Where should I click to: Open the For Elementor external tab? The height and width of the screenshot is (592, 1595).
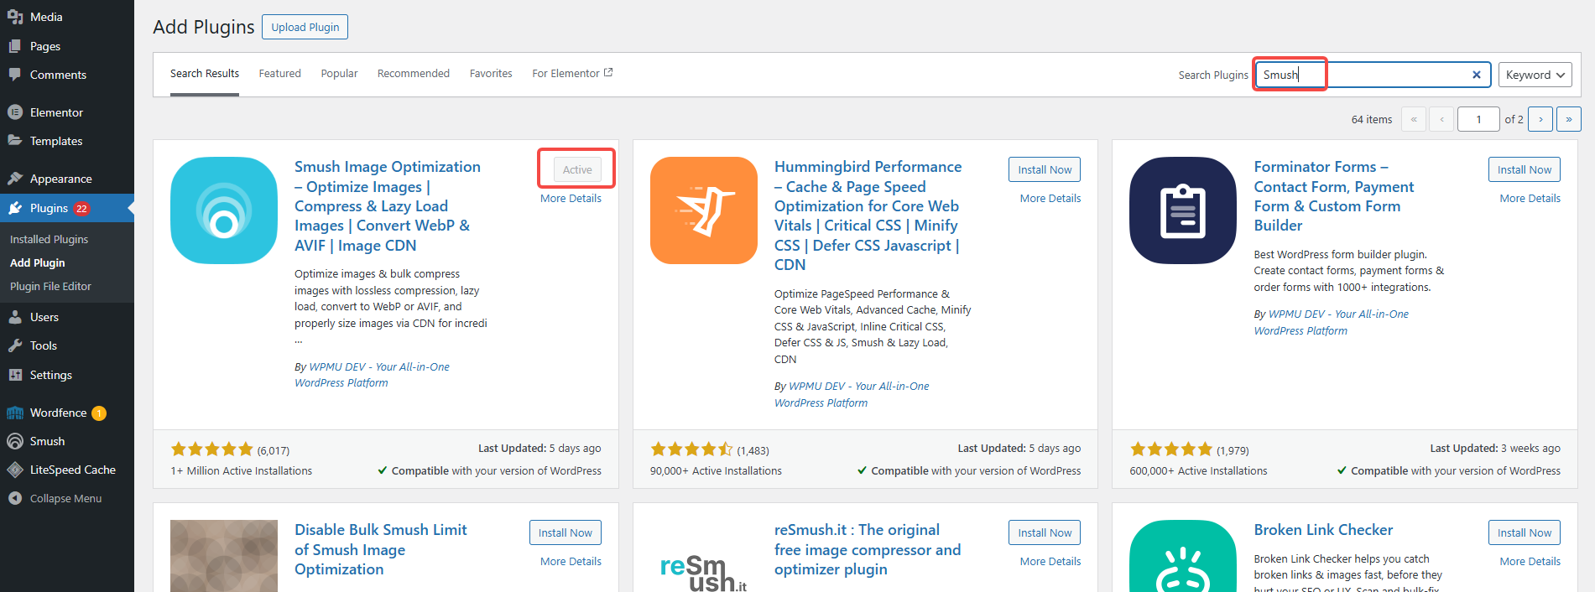(572, 74)
